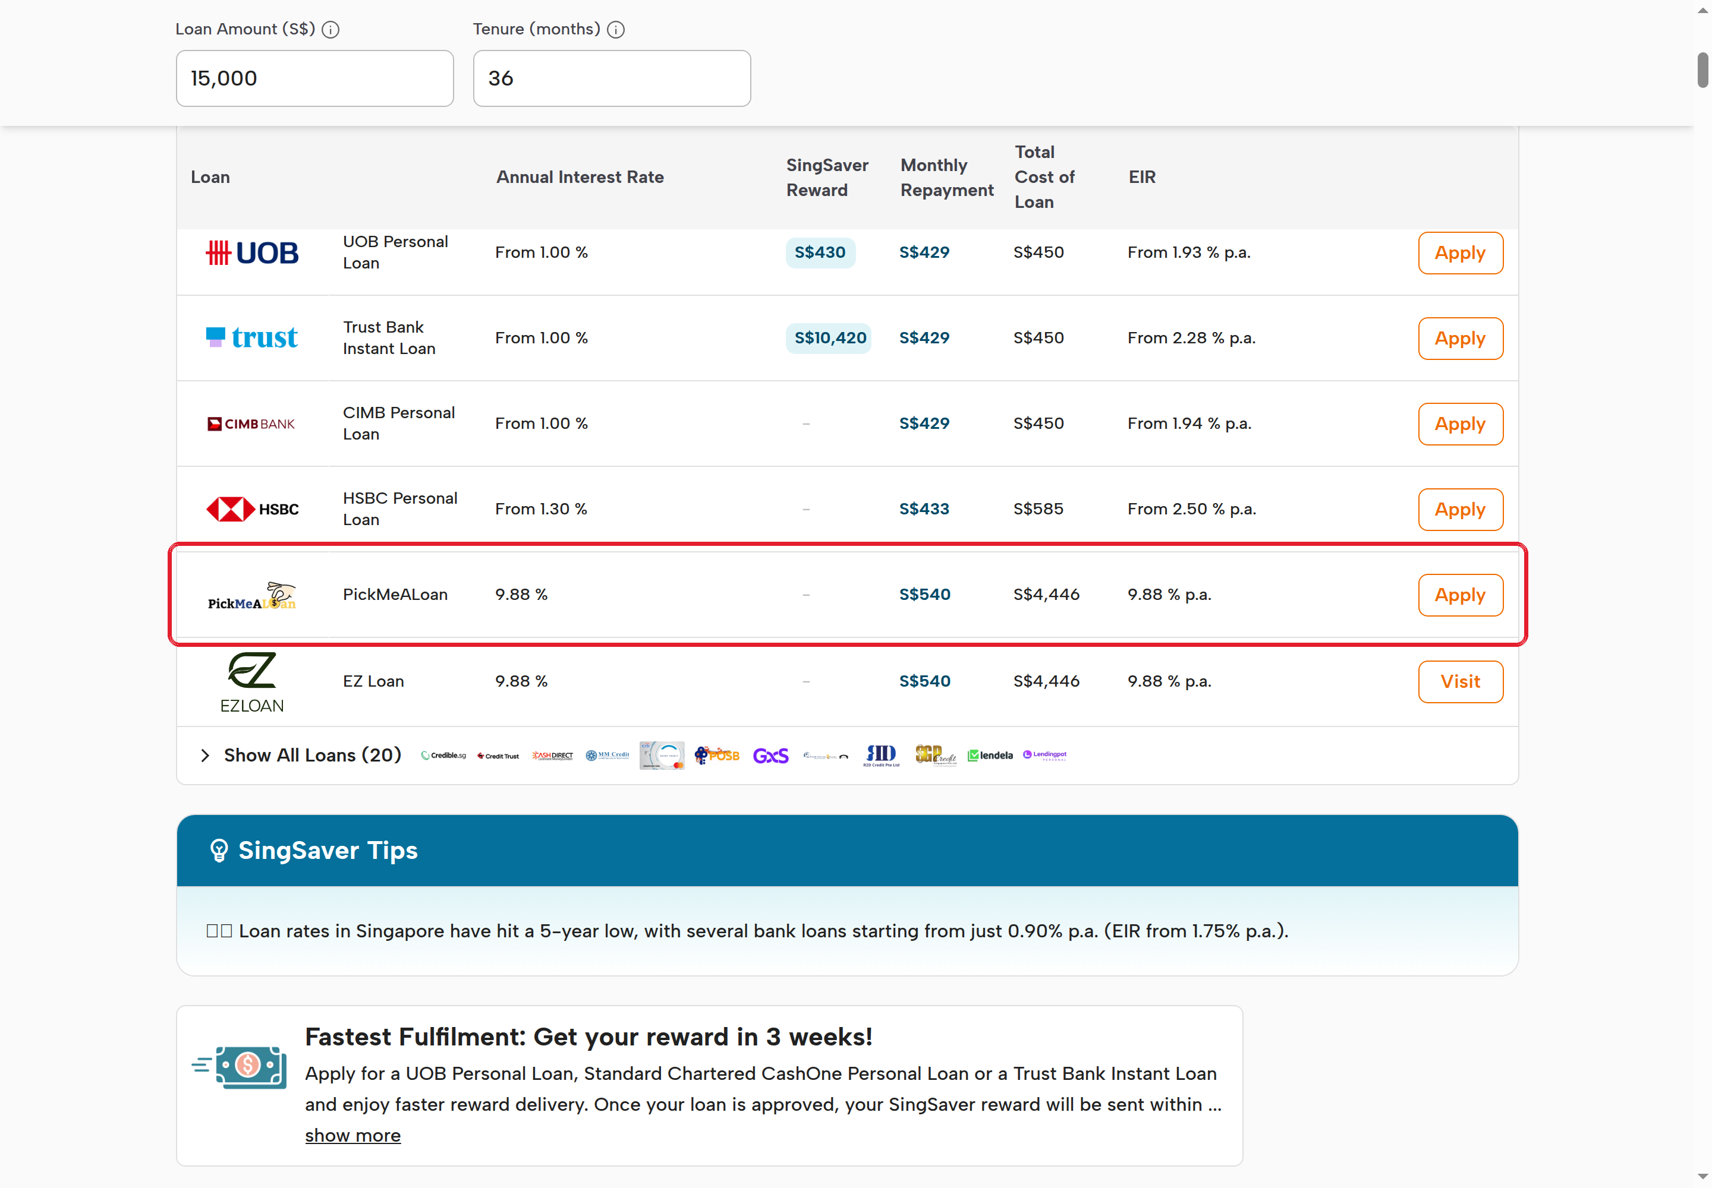Click the 'Monthly Repayment' column header
Screen dimensions: 1712x1188
[x=947, y=177]
